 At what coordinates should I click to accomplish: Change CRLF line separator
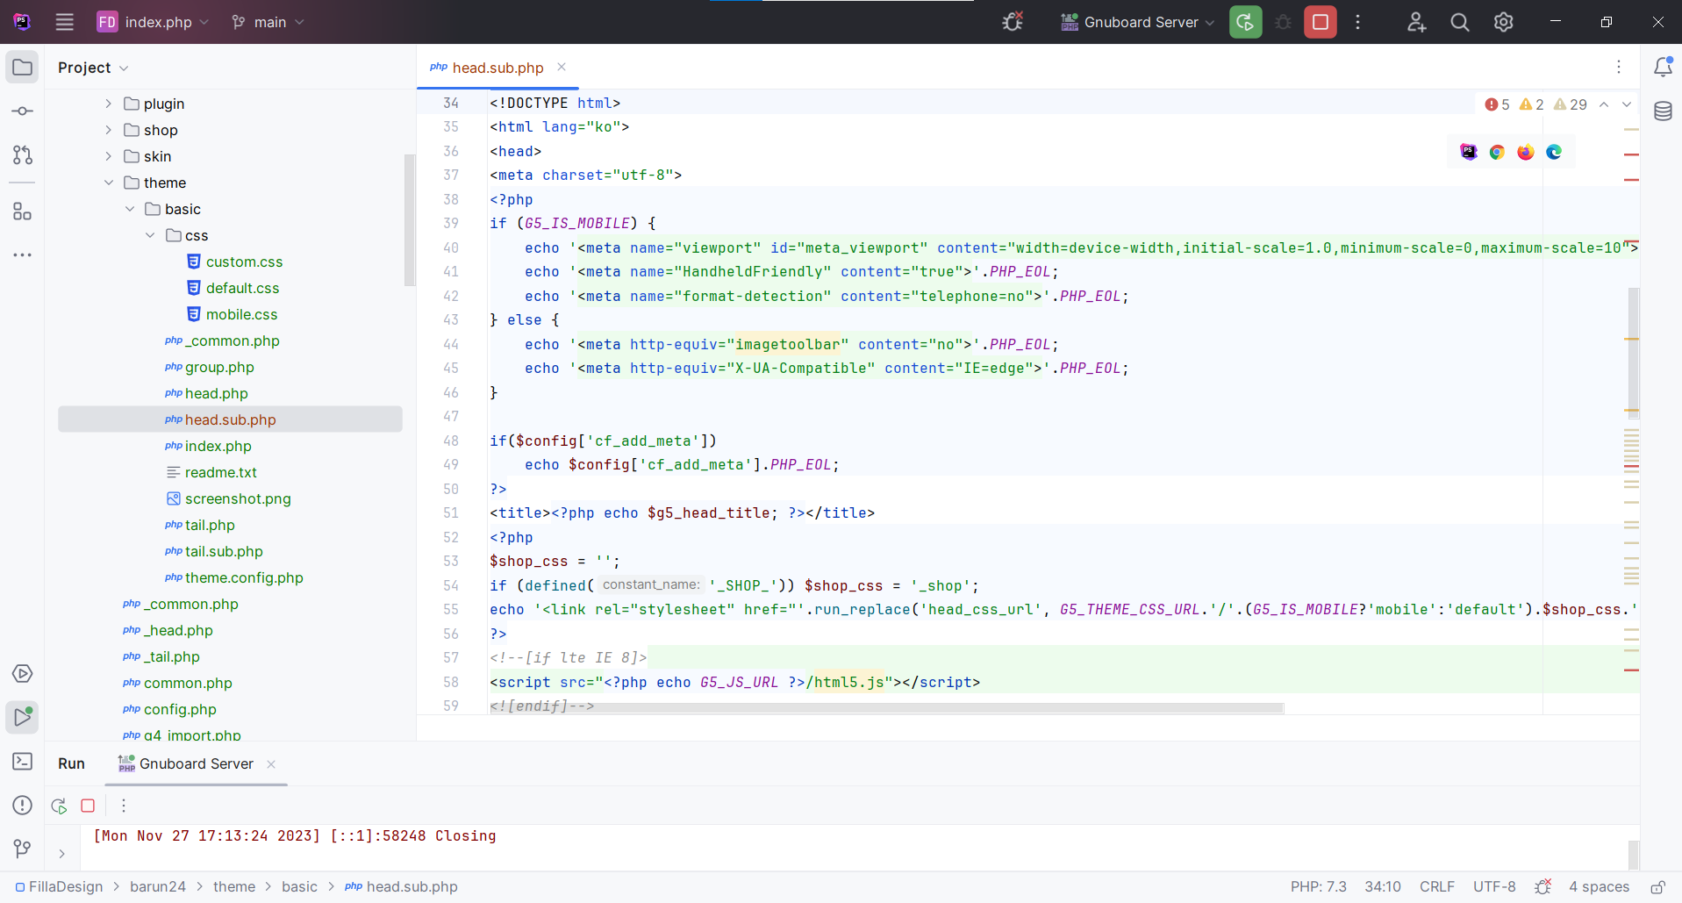pyautogui.click(x=1437, y=887)
